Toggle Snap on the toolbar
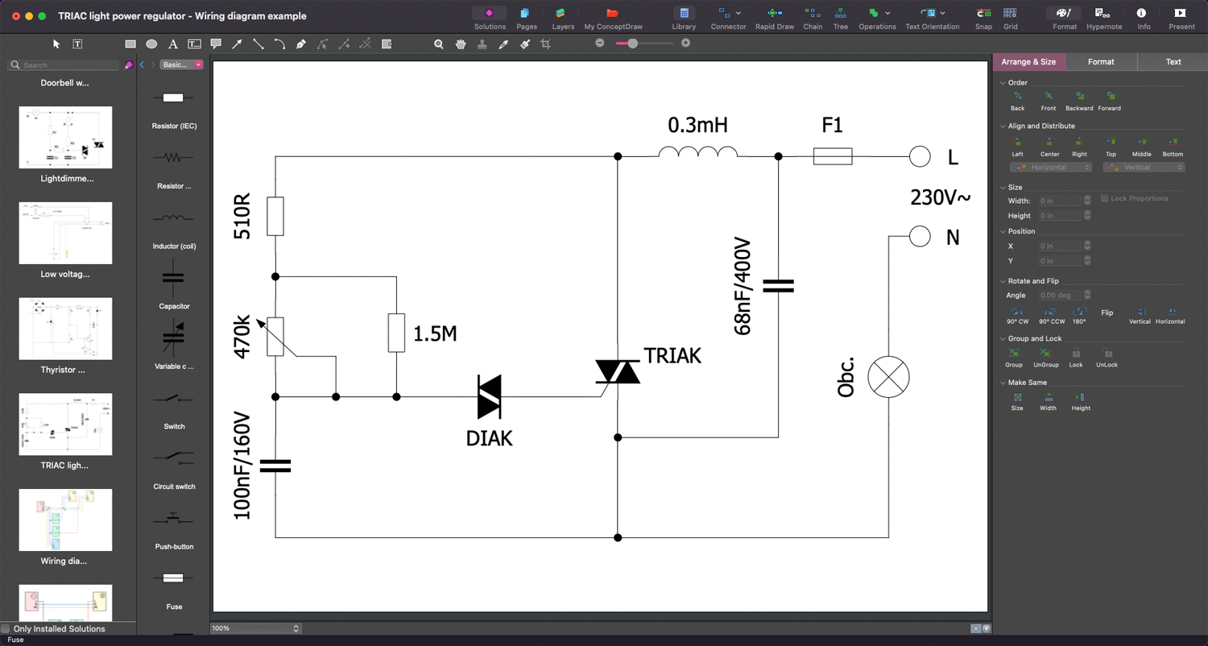This screenshot has height=646, width=1208. point(983,18)
